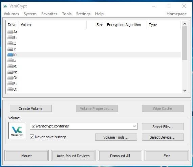The height and width of the screenshot is (167, 193).
Task: Open the Settings menu
Action: (x=83, y=14)
